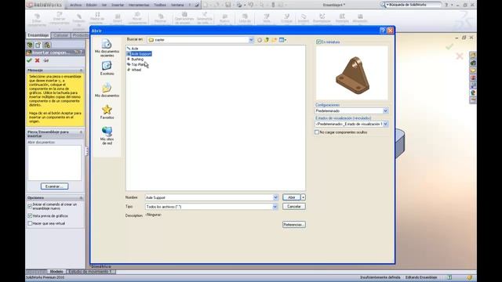Select the FeatureManager design tree tab icon
The image size is (502, 282).
(x=30, y=45)
